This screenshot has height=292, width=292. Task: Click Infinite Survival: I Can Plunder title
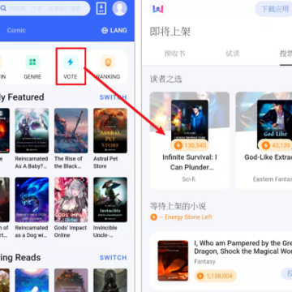coord(190,162)
